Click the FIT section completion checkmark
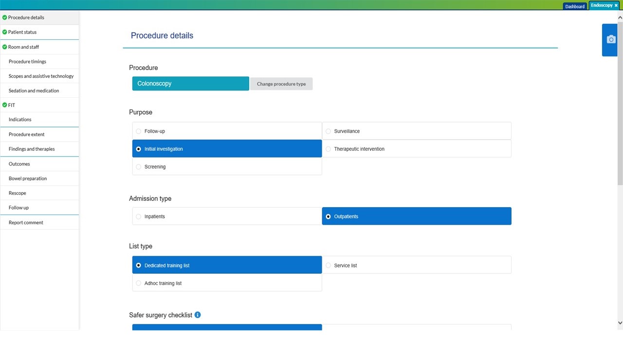The image size is (623, 339). pos(4,105)
